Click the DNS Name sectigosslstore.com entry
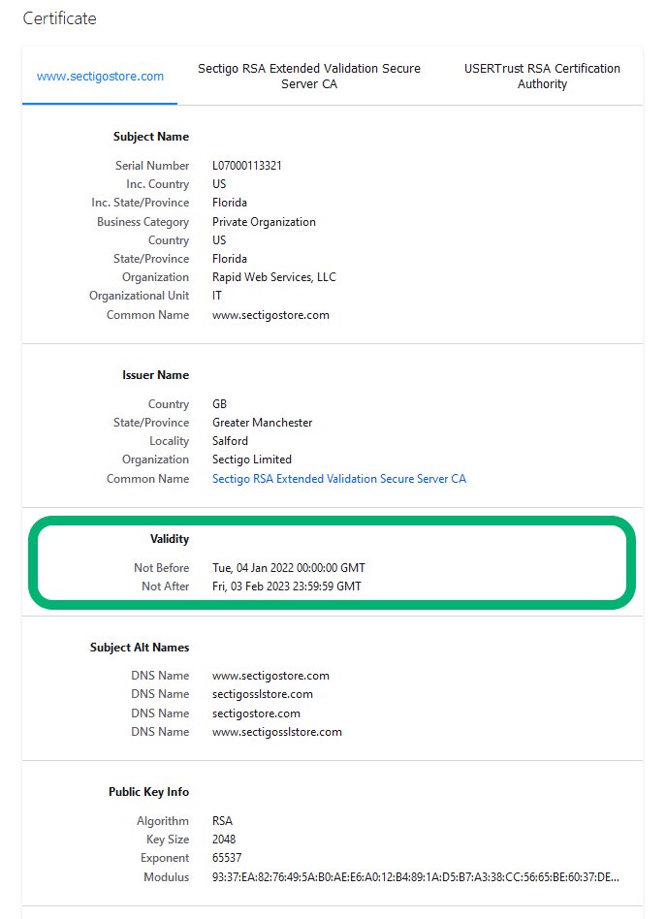Image resolution: width=666 pixels, height=919 pixels. click(263, 694)
